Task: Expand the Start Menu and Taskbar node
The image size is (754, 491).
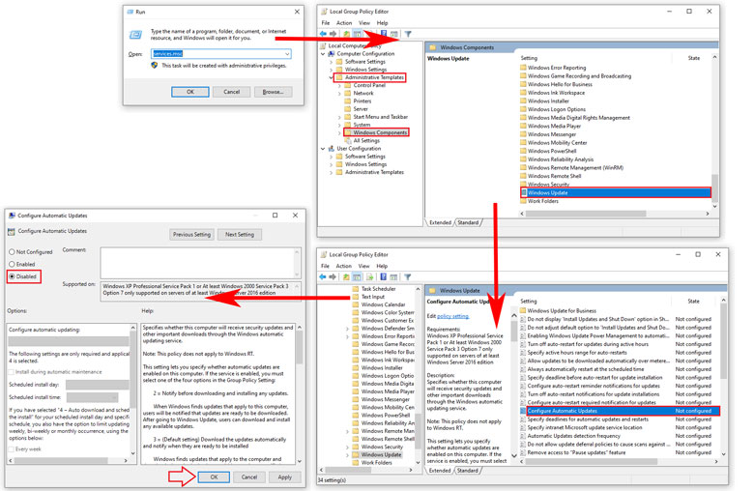Action: click(x=339, y=117)
